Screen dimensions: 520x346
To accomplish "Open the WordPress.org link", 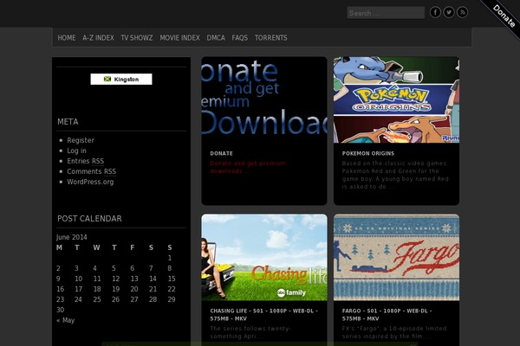I will click(x=90, y=182).
